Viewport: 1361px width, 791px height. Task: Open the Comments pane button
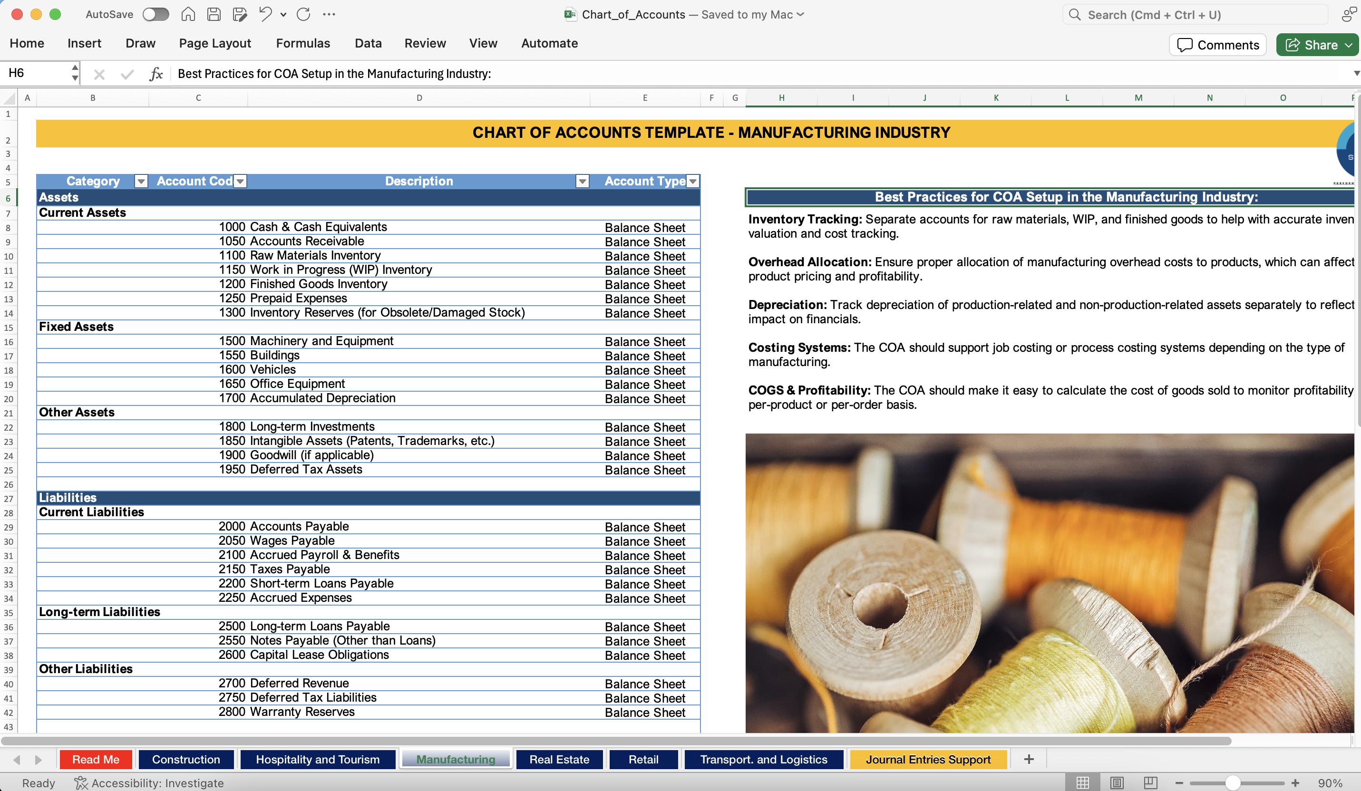1218,45
